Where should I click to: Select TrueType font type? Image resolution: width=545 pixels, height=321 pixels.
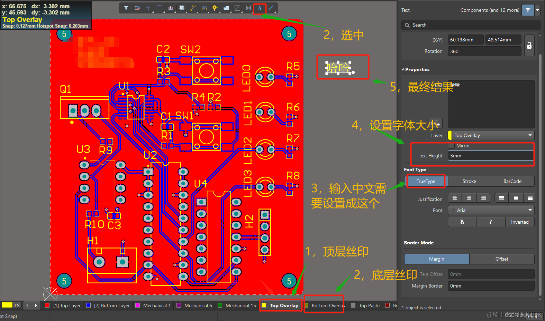pyautogui.click(x=426, y=181)
